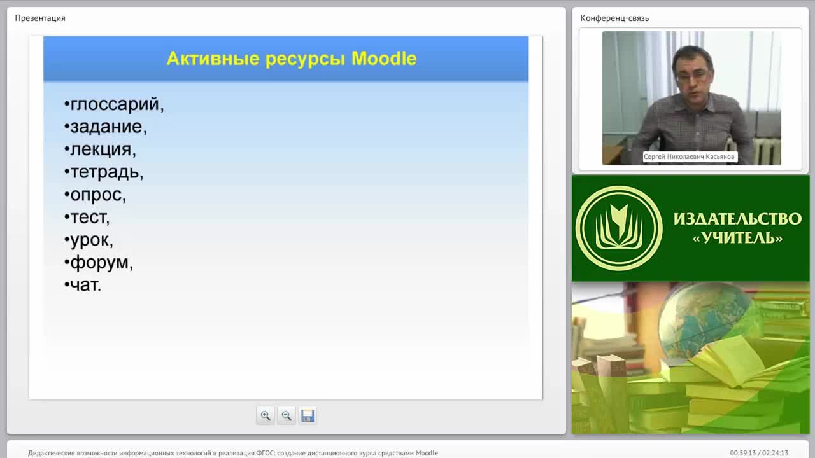This screenshot has width=815, height=458.
Task: Select the 'Конференц-связь' panel title
Action: (x=614, y=18)
